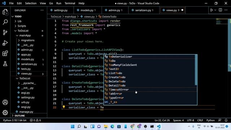Select ToDo suggestion in autocomplete

pyautogui.click(x=149, y=61)
